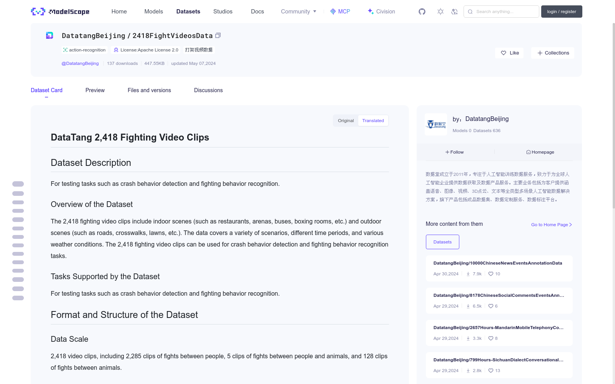Screen dimensions: 615x384
Task: Click the MCP diamond icon
Action: point(333,12)
